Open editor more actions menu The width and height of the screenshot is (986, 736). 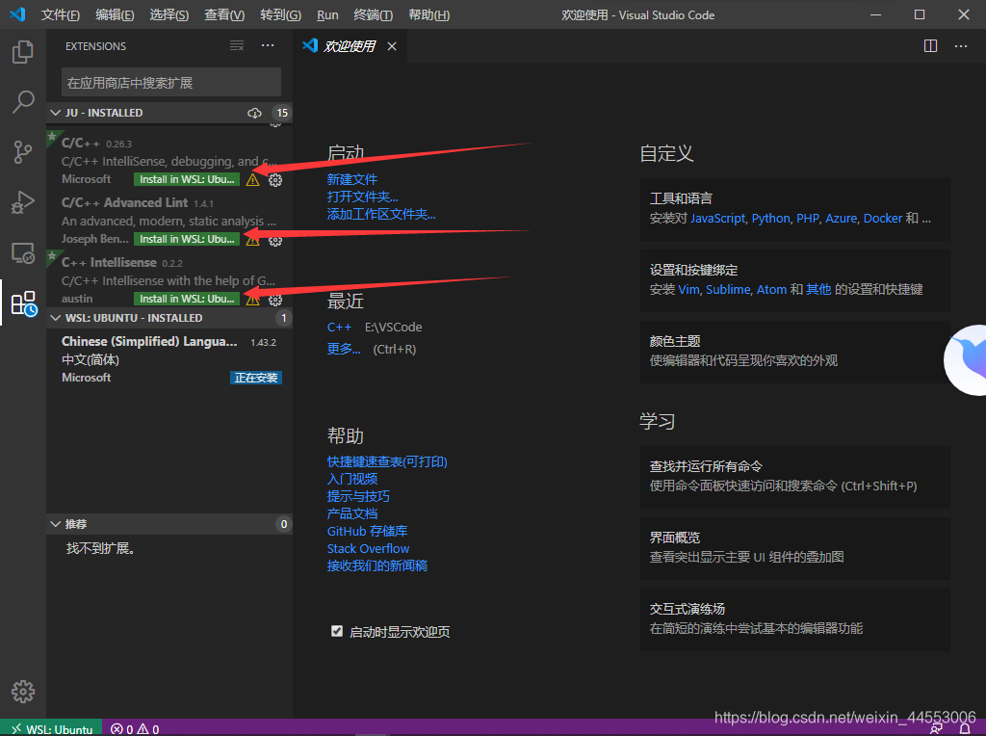pos(961,46)
